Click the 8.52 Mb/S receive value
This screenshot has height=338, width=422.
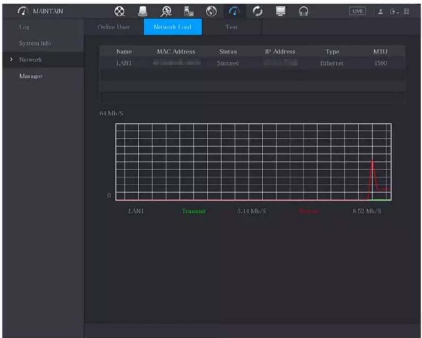click(367, 211)
